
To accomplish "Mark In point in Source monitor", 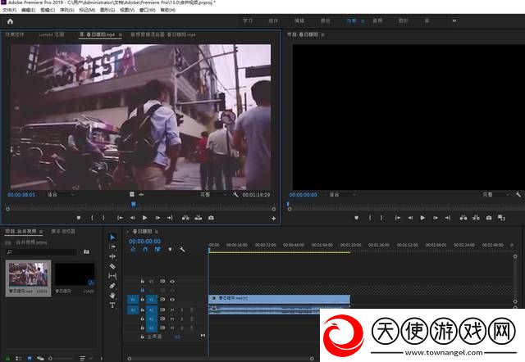I will 92,218.
